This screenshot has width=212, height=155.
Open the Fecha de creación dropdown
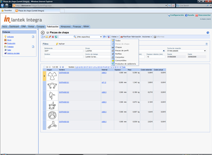tap(205, 51)
